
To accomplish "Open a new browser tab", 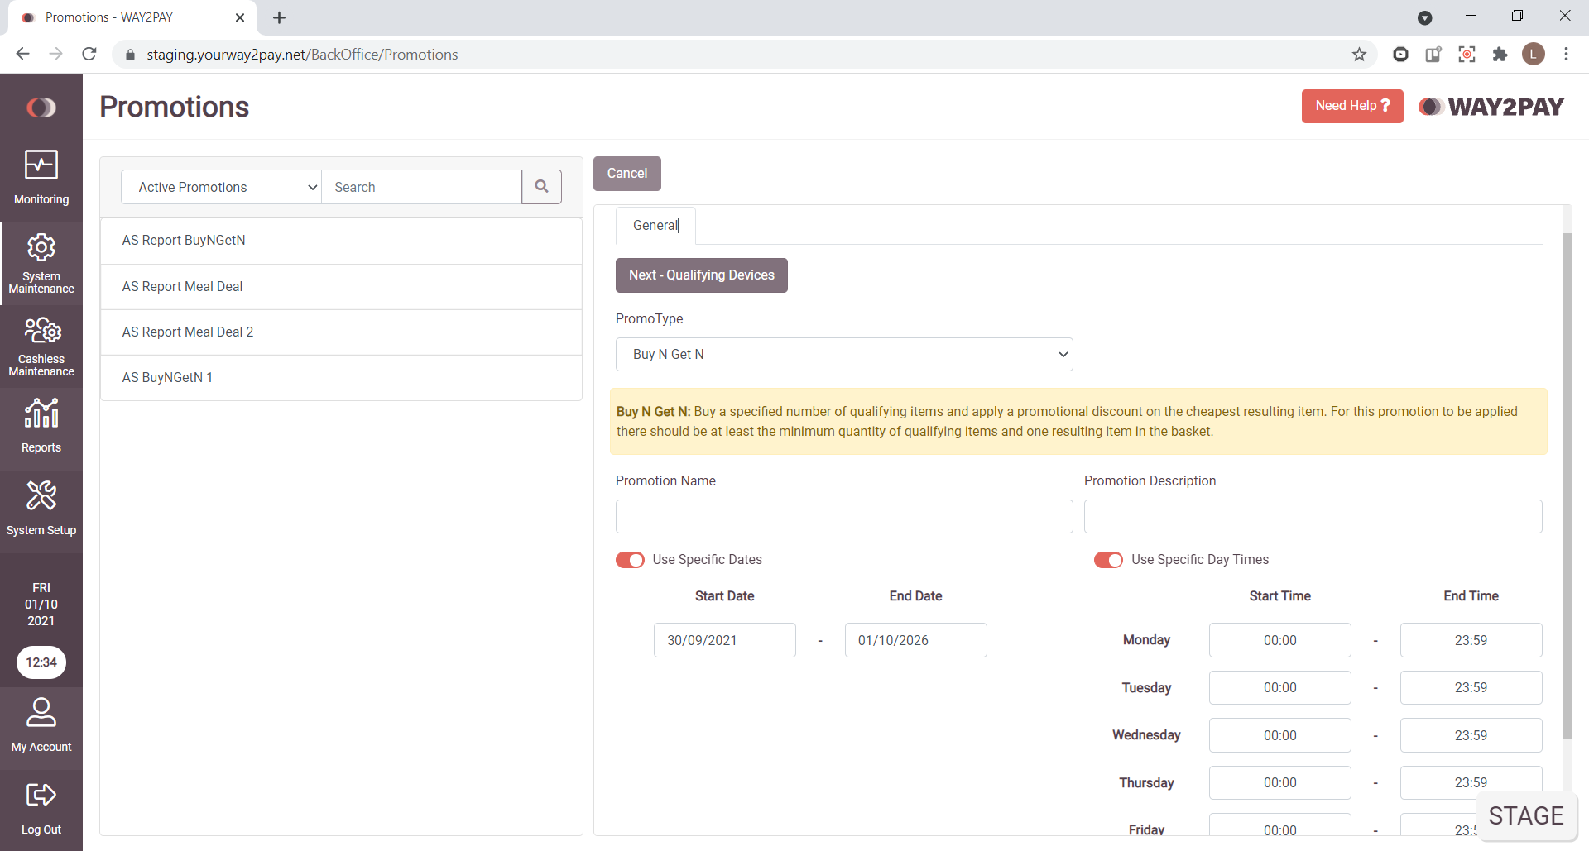I will (x=280, y=17).
